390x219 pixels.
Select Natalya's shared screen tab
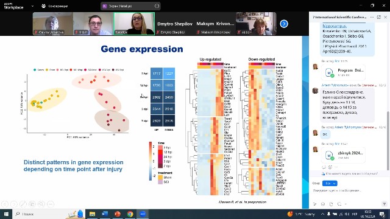[x=130, y=6]
